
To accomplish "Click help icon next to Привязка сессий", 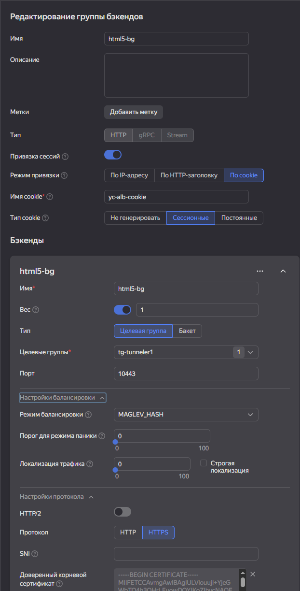I will click(x=65, y=157).
